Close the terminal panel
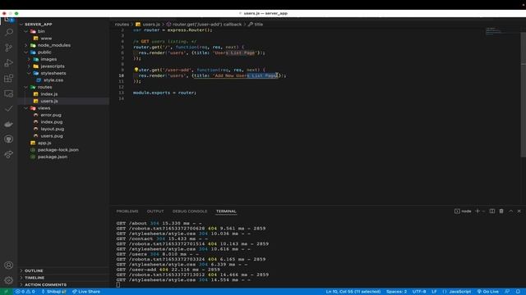Viewport: 526px width, 295px height. click(x=519, y=211)
